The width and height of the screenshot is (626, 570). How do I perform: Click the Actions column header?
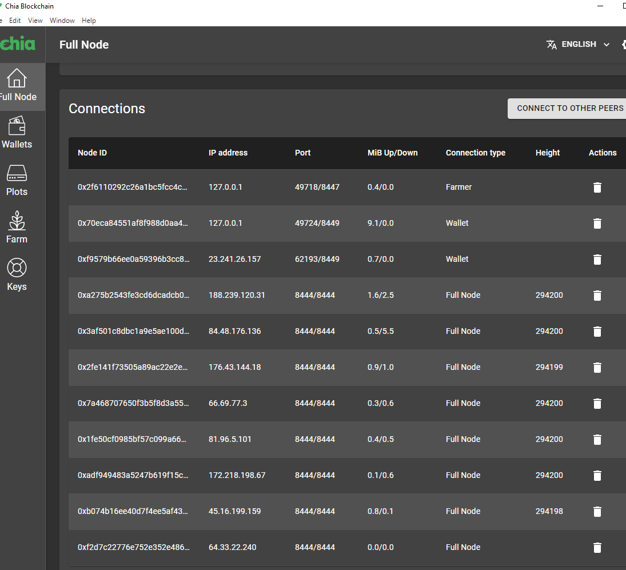pos(603,153)
